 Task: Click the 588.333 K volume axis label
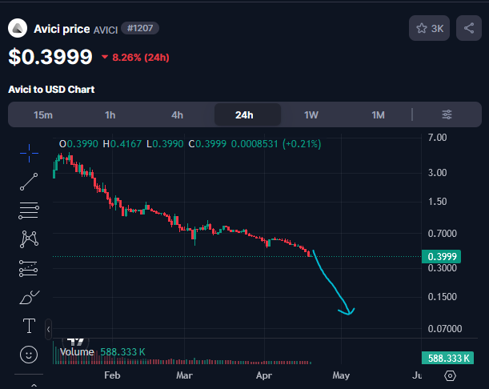[x=447, y=358]
